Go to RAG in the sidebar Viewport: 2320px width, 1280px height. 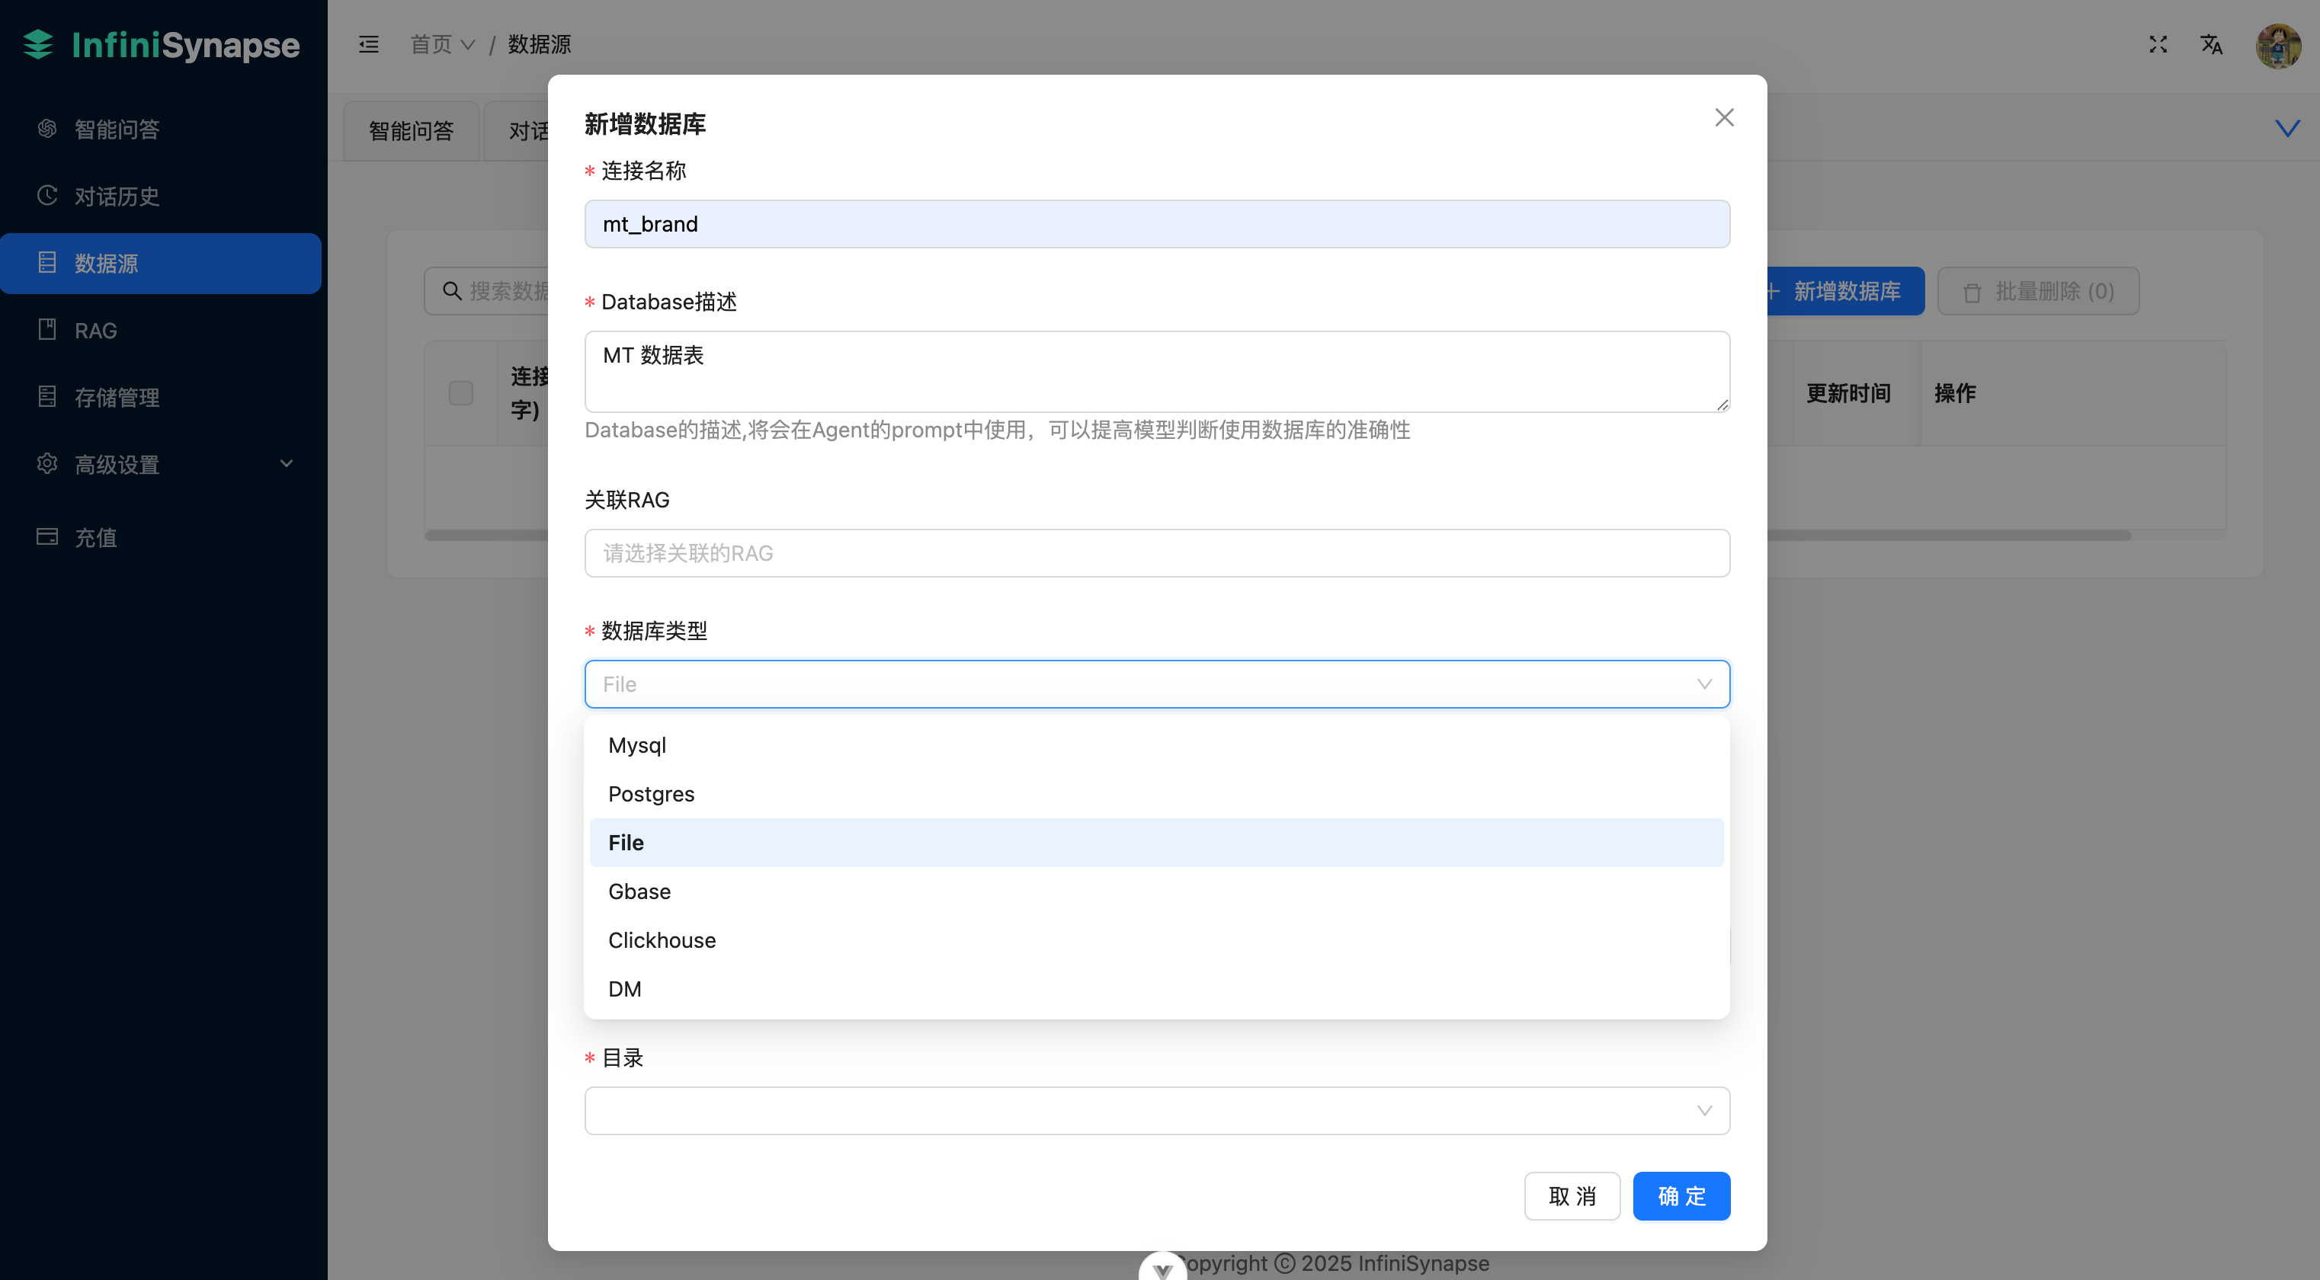[x=95, y=331]
